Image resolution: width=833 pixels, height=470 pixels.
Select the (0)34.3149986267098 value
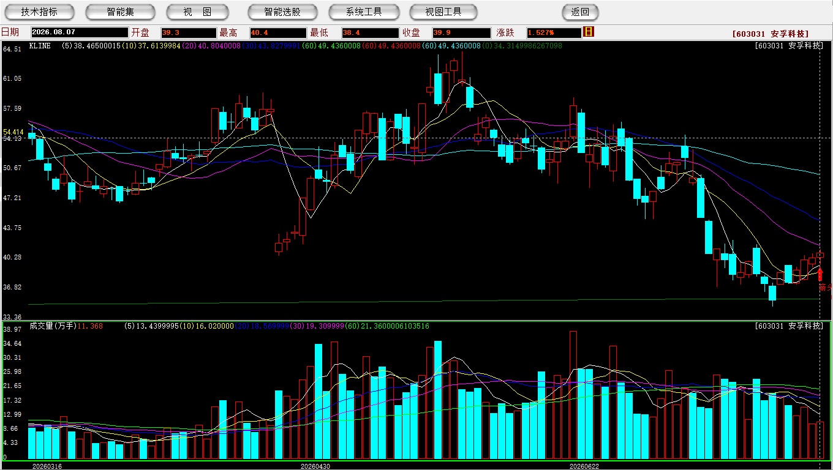coord(522,46)
